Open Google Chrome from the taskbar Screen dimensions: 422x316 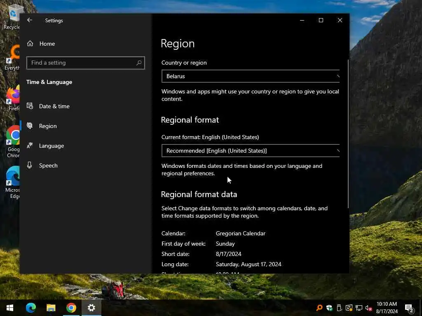point(71,308)
